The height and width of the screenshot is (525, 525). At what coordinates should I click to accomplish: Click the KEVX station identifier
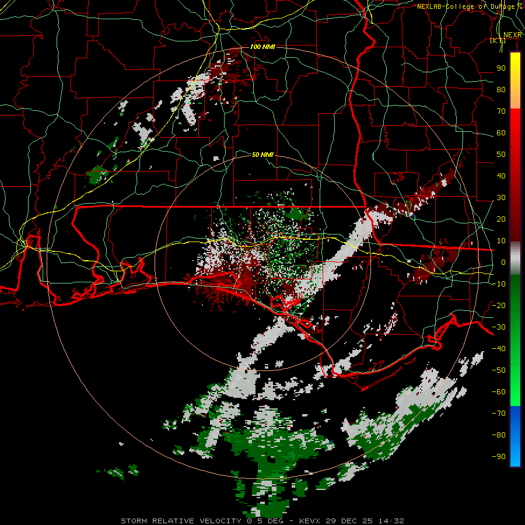(x=310, y=521)
